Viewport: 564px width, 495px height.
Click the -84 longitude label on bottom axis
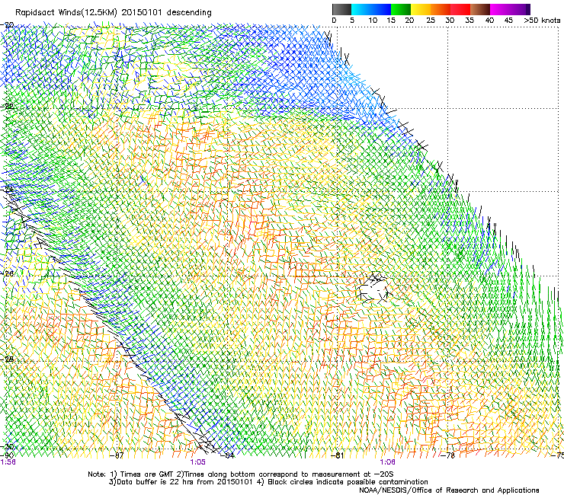click(x=228, y=455)
